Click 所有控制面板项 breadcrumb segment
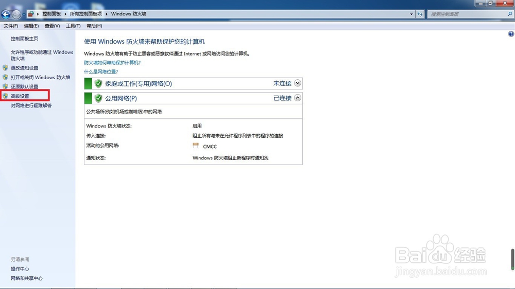The height and width of the screenshot is (289, 515). click(85, 14)
